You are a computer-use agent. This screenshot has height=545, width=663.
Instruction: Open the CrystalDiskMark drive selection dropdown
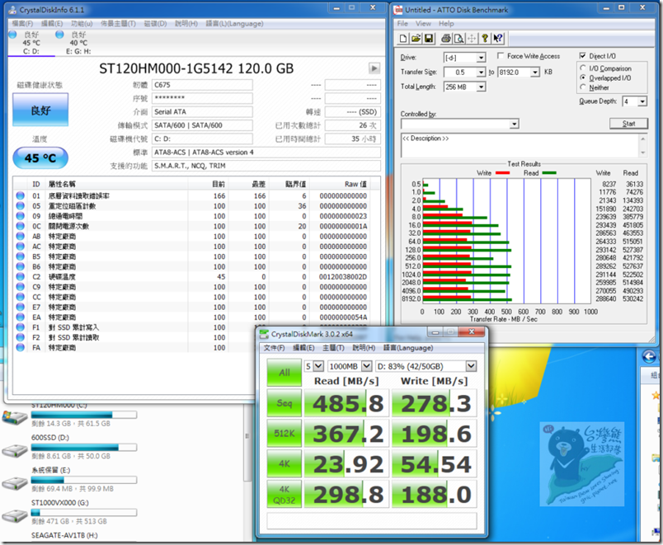[471, 365]
